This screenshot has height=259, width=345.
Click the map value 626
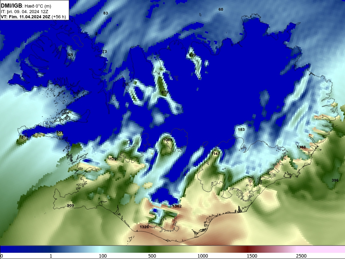193,55
